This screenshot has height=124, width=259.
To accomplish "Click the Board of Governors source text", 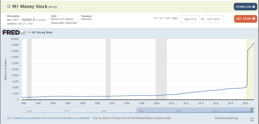I will point(132,118).
